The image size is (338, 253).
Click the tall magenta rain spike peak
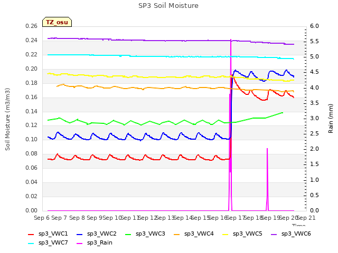point(231,40)
